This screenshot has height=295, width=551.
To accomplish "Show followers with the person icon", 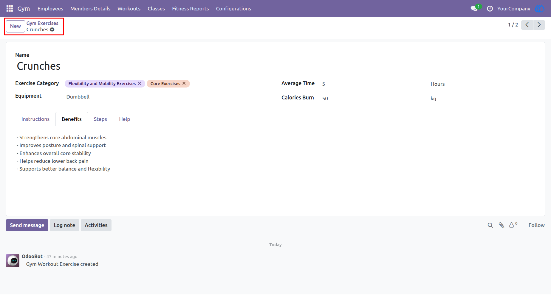I will 513,225.
